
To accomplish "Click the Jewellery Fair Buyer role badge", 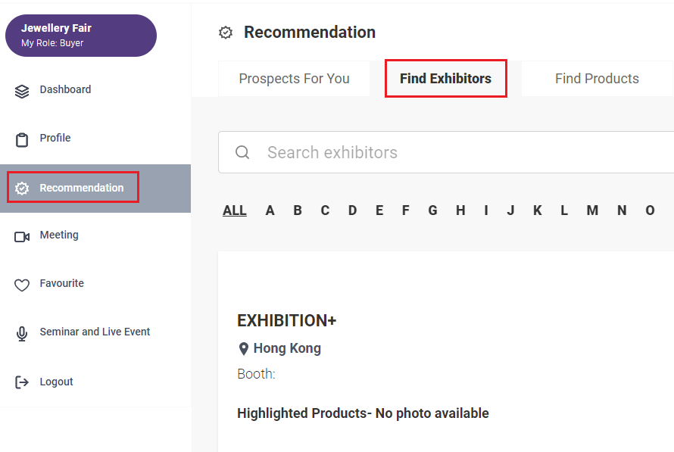I will point(81,36).
